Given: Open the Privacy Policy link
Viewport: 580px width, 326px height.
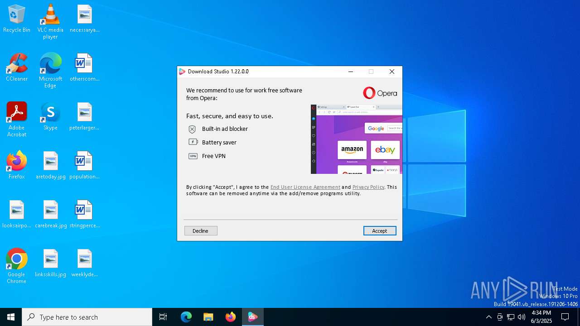Looking at the screenshot, I should tap(368, 187).
